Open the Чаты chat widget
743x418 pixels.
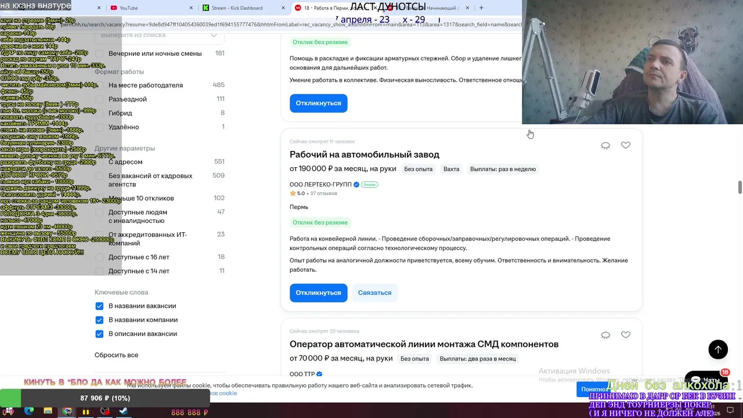coord(706,380)
